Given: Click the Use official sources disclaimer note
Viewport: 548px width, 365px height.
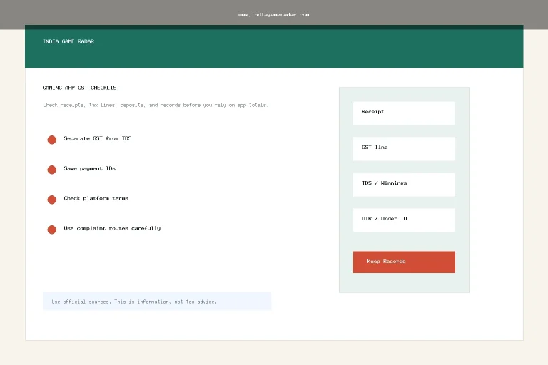Looking at the screenshot, I should 157,302.
